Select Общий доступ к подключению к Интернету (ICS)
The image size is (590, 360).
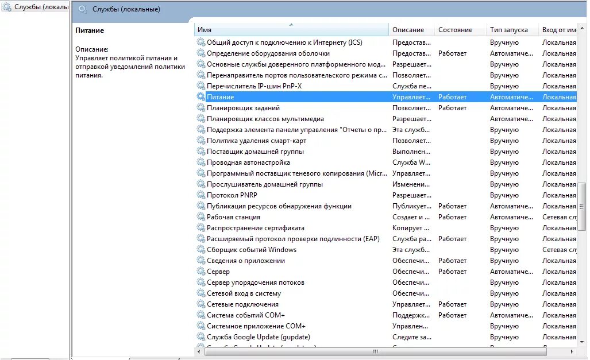pyautogui.click(x=284, y=42)
